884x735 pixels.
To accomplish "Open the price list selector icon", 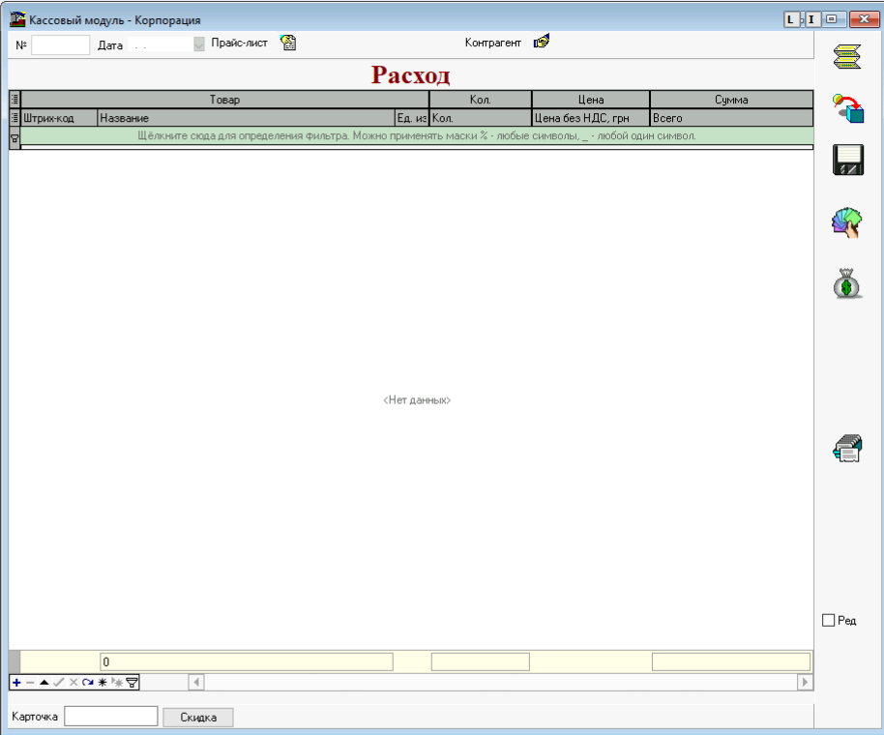I will pyautogui.click(x=288, y=43).
